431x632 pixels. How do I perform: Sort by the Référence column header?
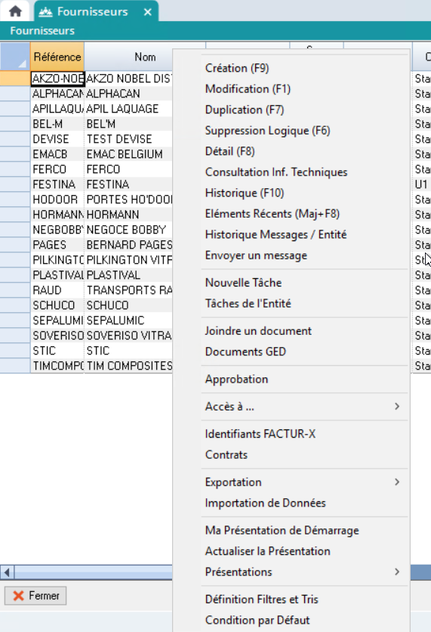point(57,57)
